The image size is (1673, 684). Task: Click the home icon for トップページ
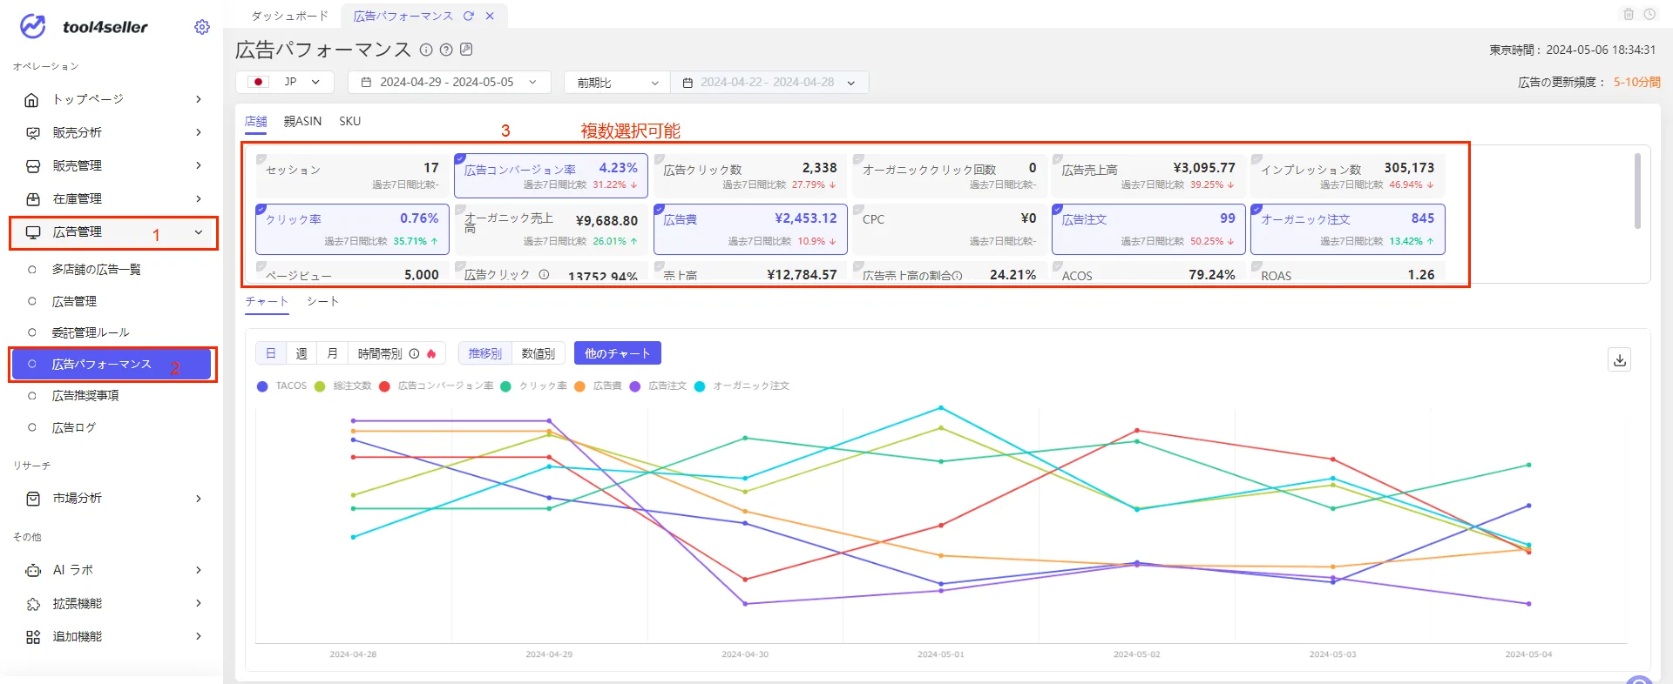click(32, 100)
